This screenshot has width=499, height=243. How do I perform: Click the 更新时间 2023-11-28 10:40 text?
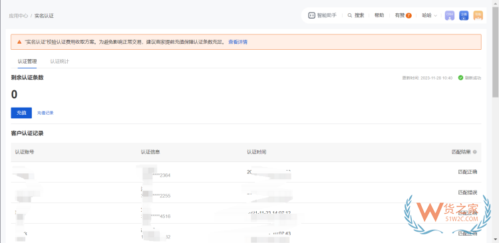(x=427, y=78)
